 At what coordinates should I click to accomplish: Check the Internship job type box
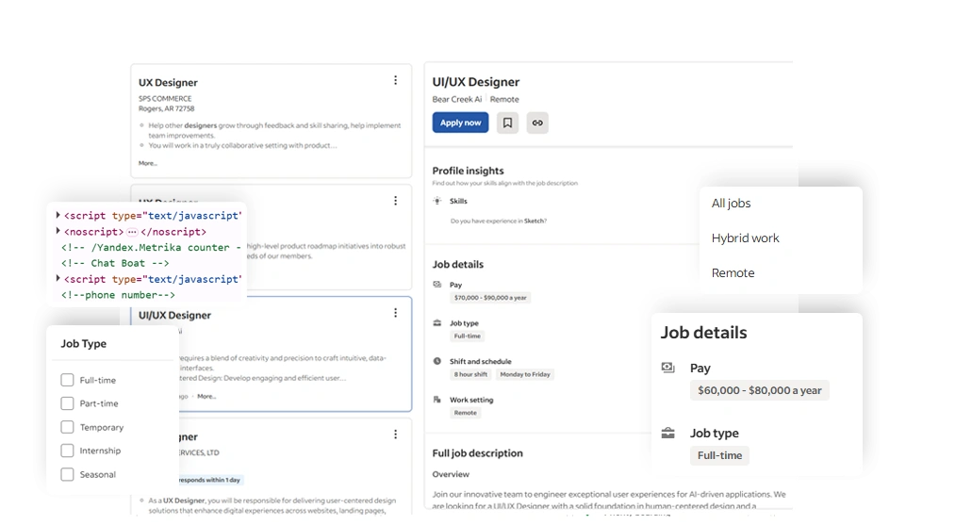click(67, 451)
